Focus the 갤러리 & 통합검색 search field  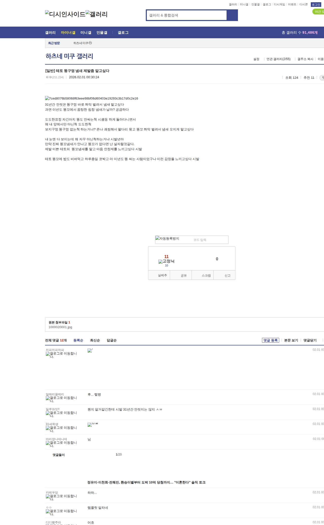point(187,15)
